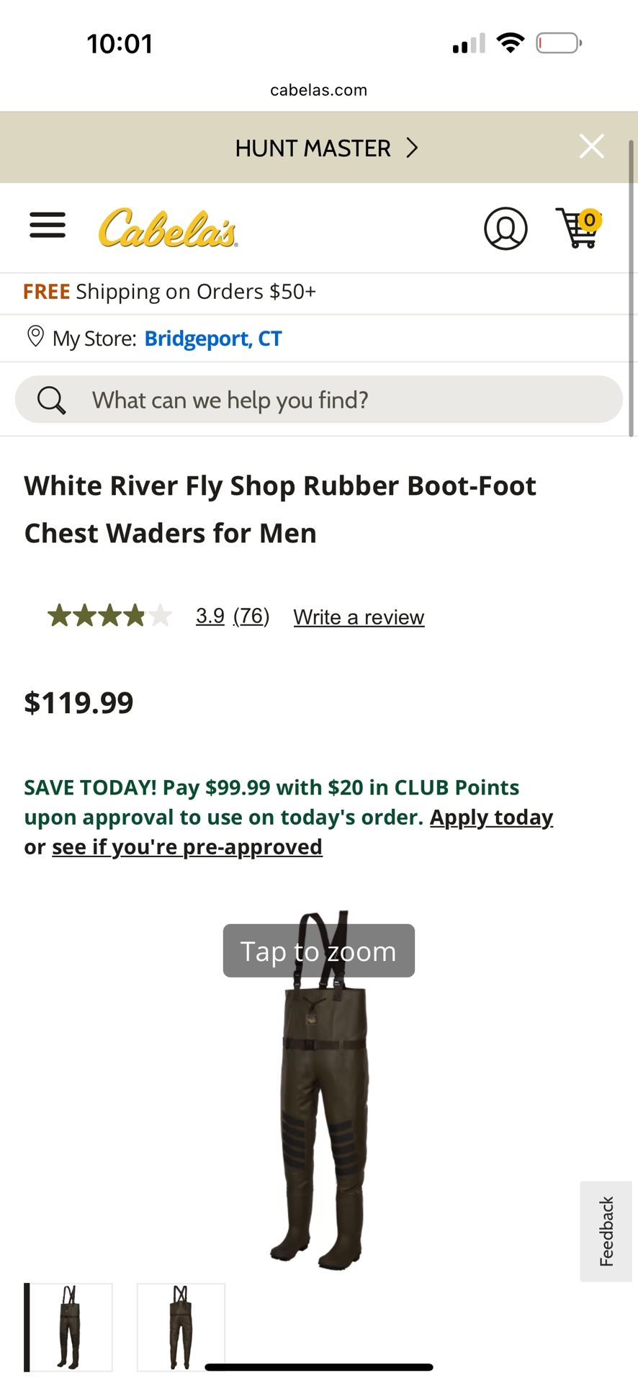Tap the Cabela's logo
This screenshot has width=638, height=1383.
(168, 228)
